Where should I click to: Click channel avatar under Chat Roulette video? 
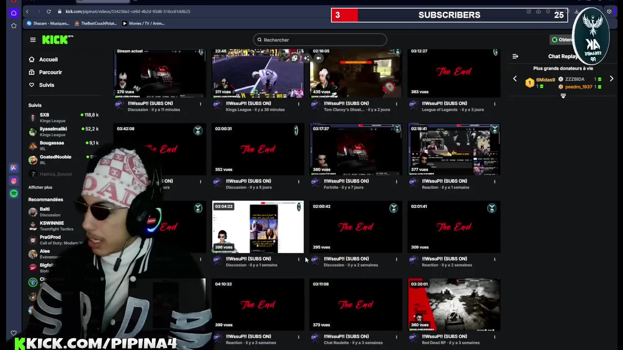click(x=315, y=339)
